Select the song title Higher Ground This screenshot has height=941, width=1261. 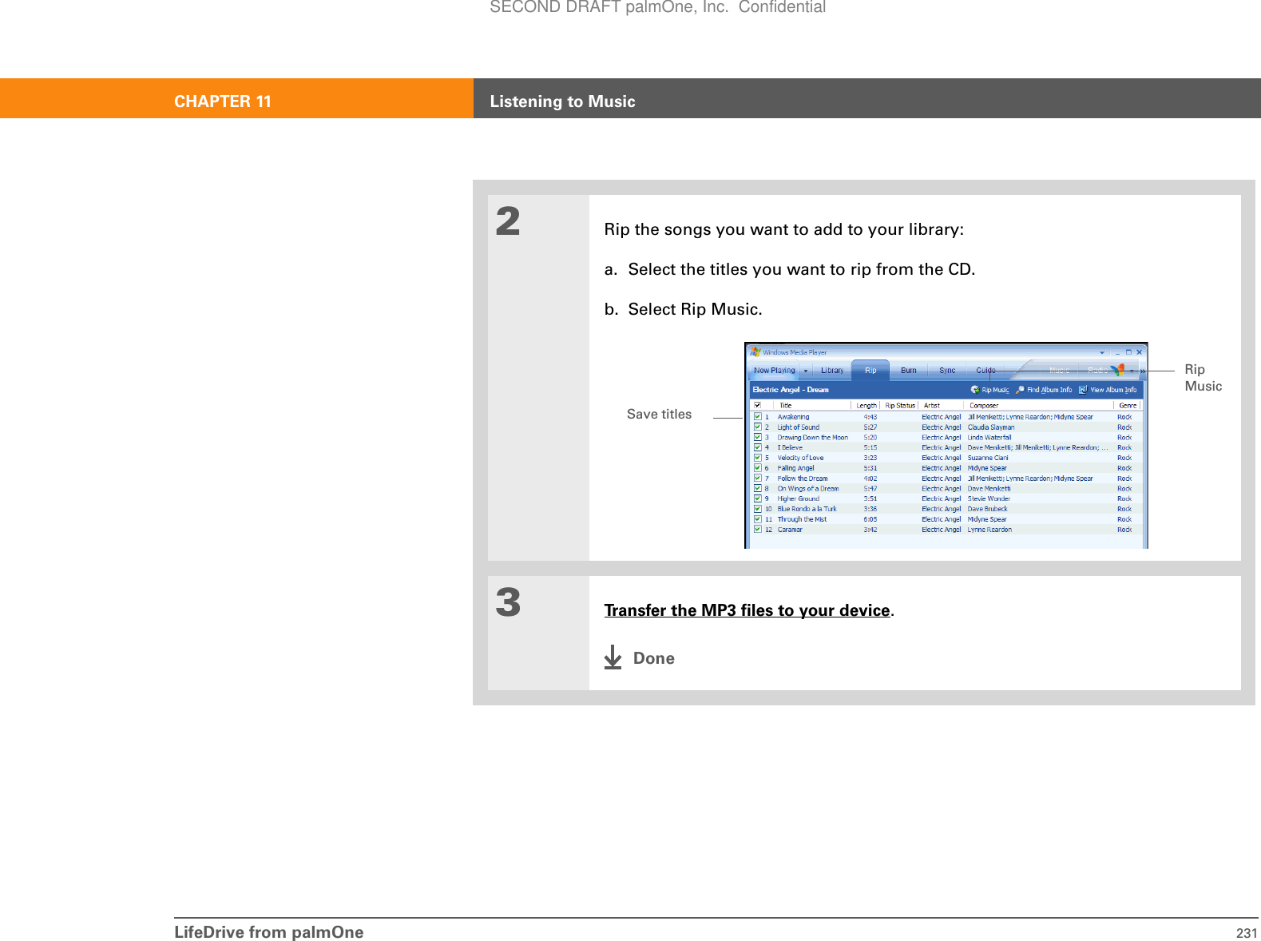[798, 498]
